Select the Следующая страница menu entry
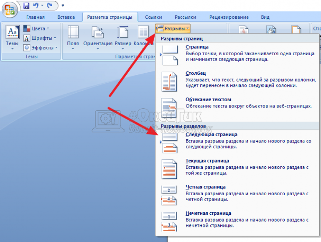Screen dimensions: 321x242 tap(211, 135)
